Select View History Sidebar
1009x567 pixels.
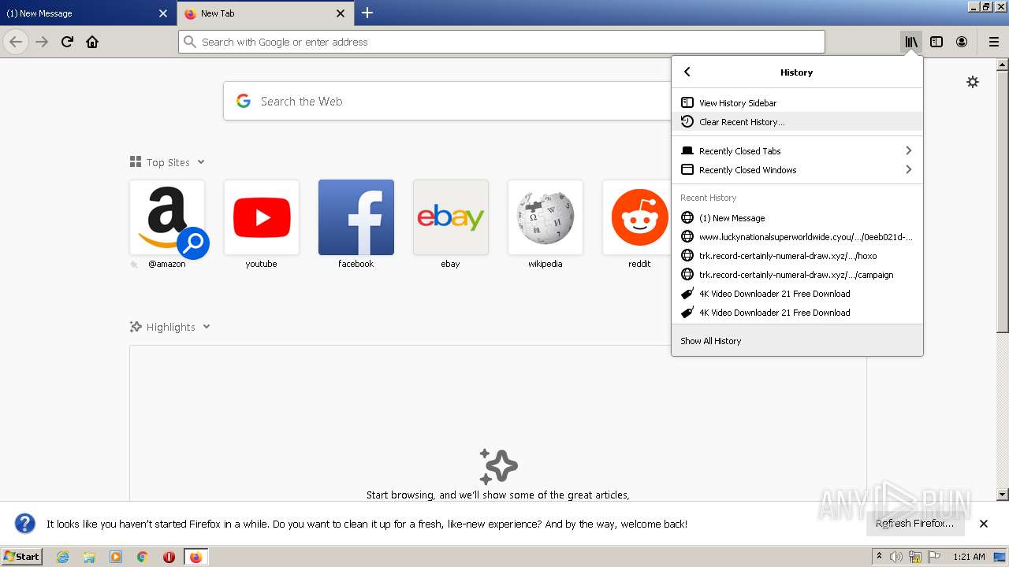click(797, 102)
